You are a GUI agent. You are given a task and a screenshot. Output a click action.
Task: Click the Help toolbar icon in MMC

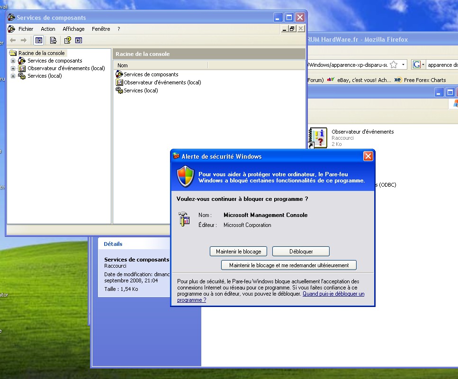click(67, 40)
